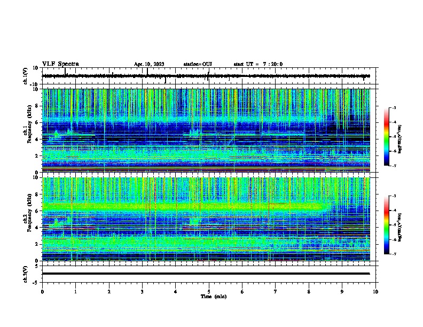Click the ch.2 log(PSD) colorbar label
Image resolution: width=423 pixels, height=327 pixels.
(x=399, y=227)
